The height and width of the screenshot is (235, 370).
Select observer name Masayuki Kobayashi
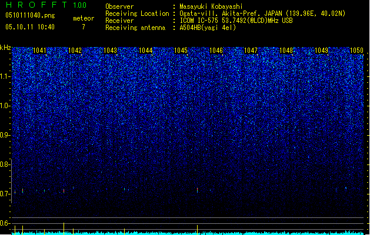(211, 6)
